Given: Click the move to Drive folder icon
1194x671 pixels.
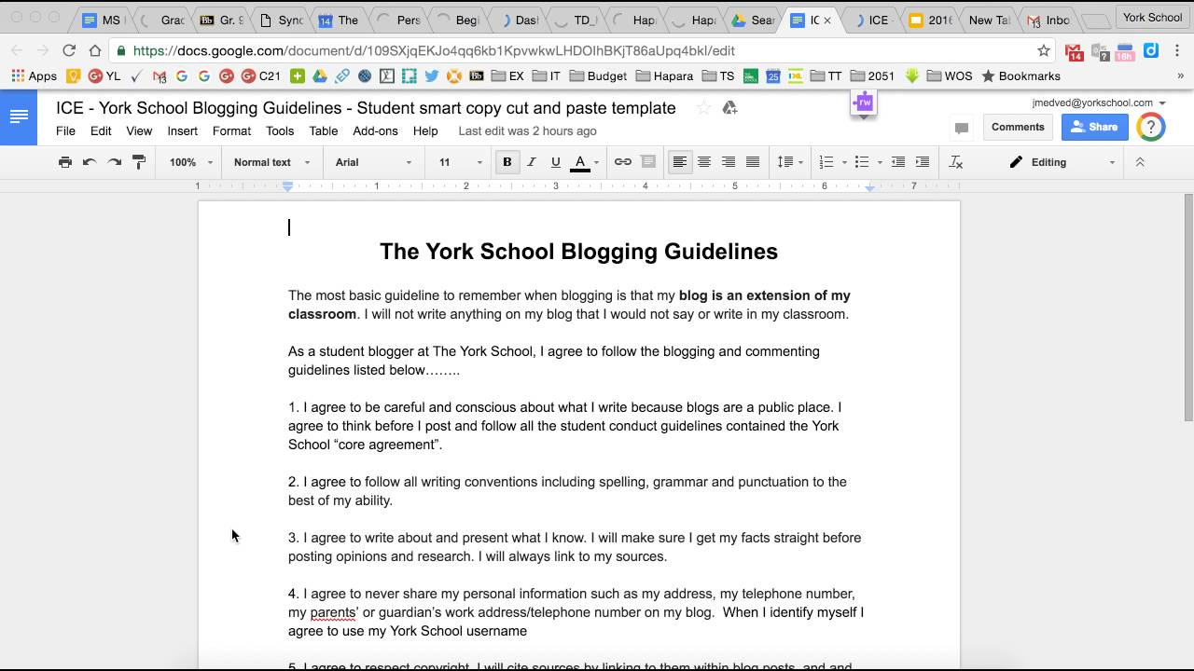Looking at the screenshot, I should pos(729,108).
